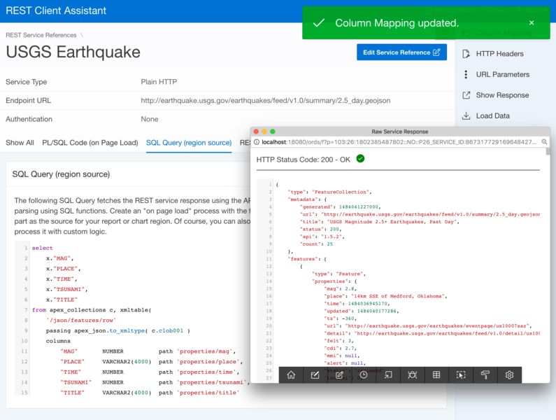Open Quick Edit pencil icon in toolbar

click(339, 375)
